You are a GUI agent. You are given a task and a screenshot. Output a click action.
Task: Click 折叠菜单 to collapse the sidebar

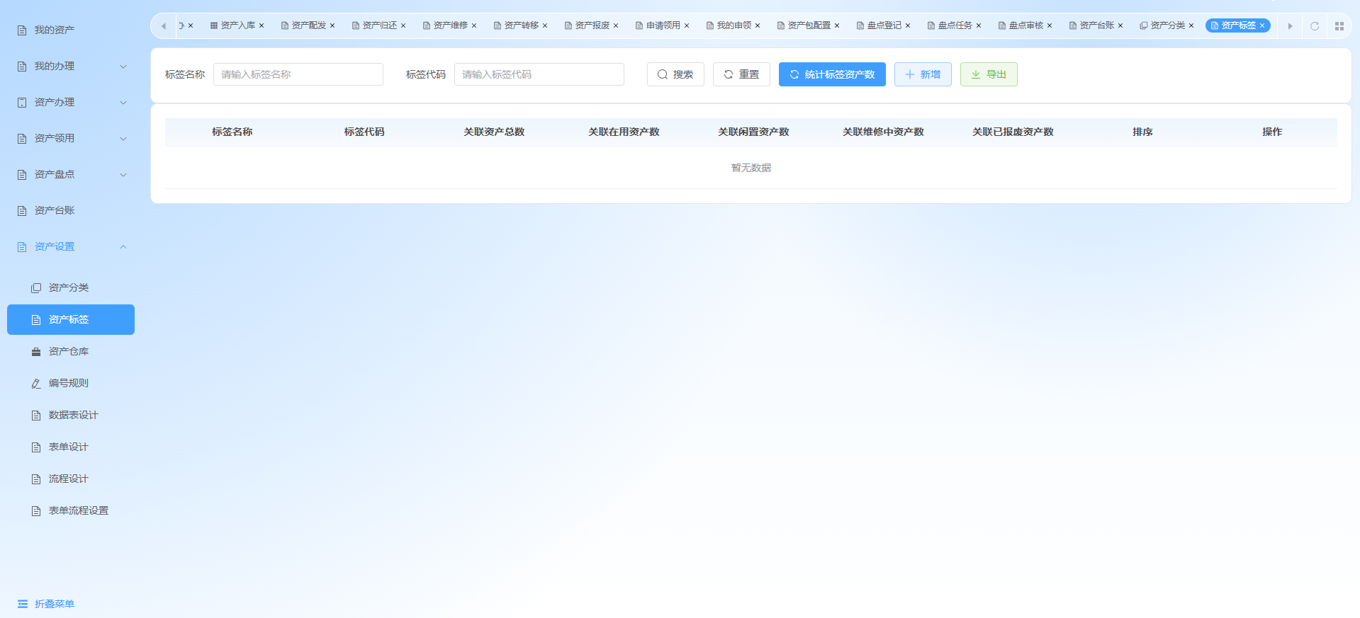(x=46, y=604)
